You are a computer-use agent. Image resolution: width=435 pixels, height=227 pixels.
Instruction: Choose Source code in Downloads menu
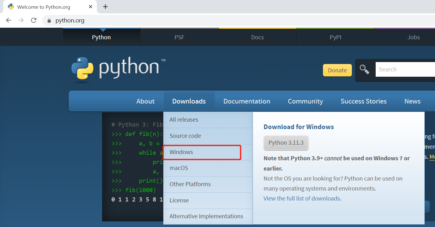coord(208,136)
